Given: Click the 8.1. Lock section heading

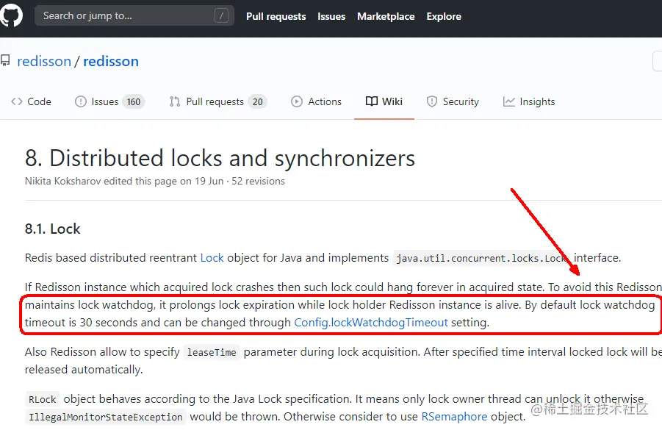Looking at the screenshot, I should click(52, 229).
